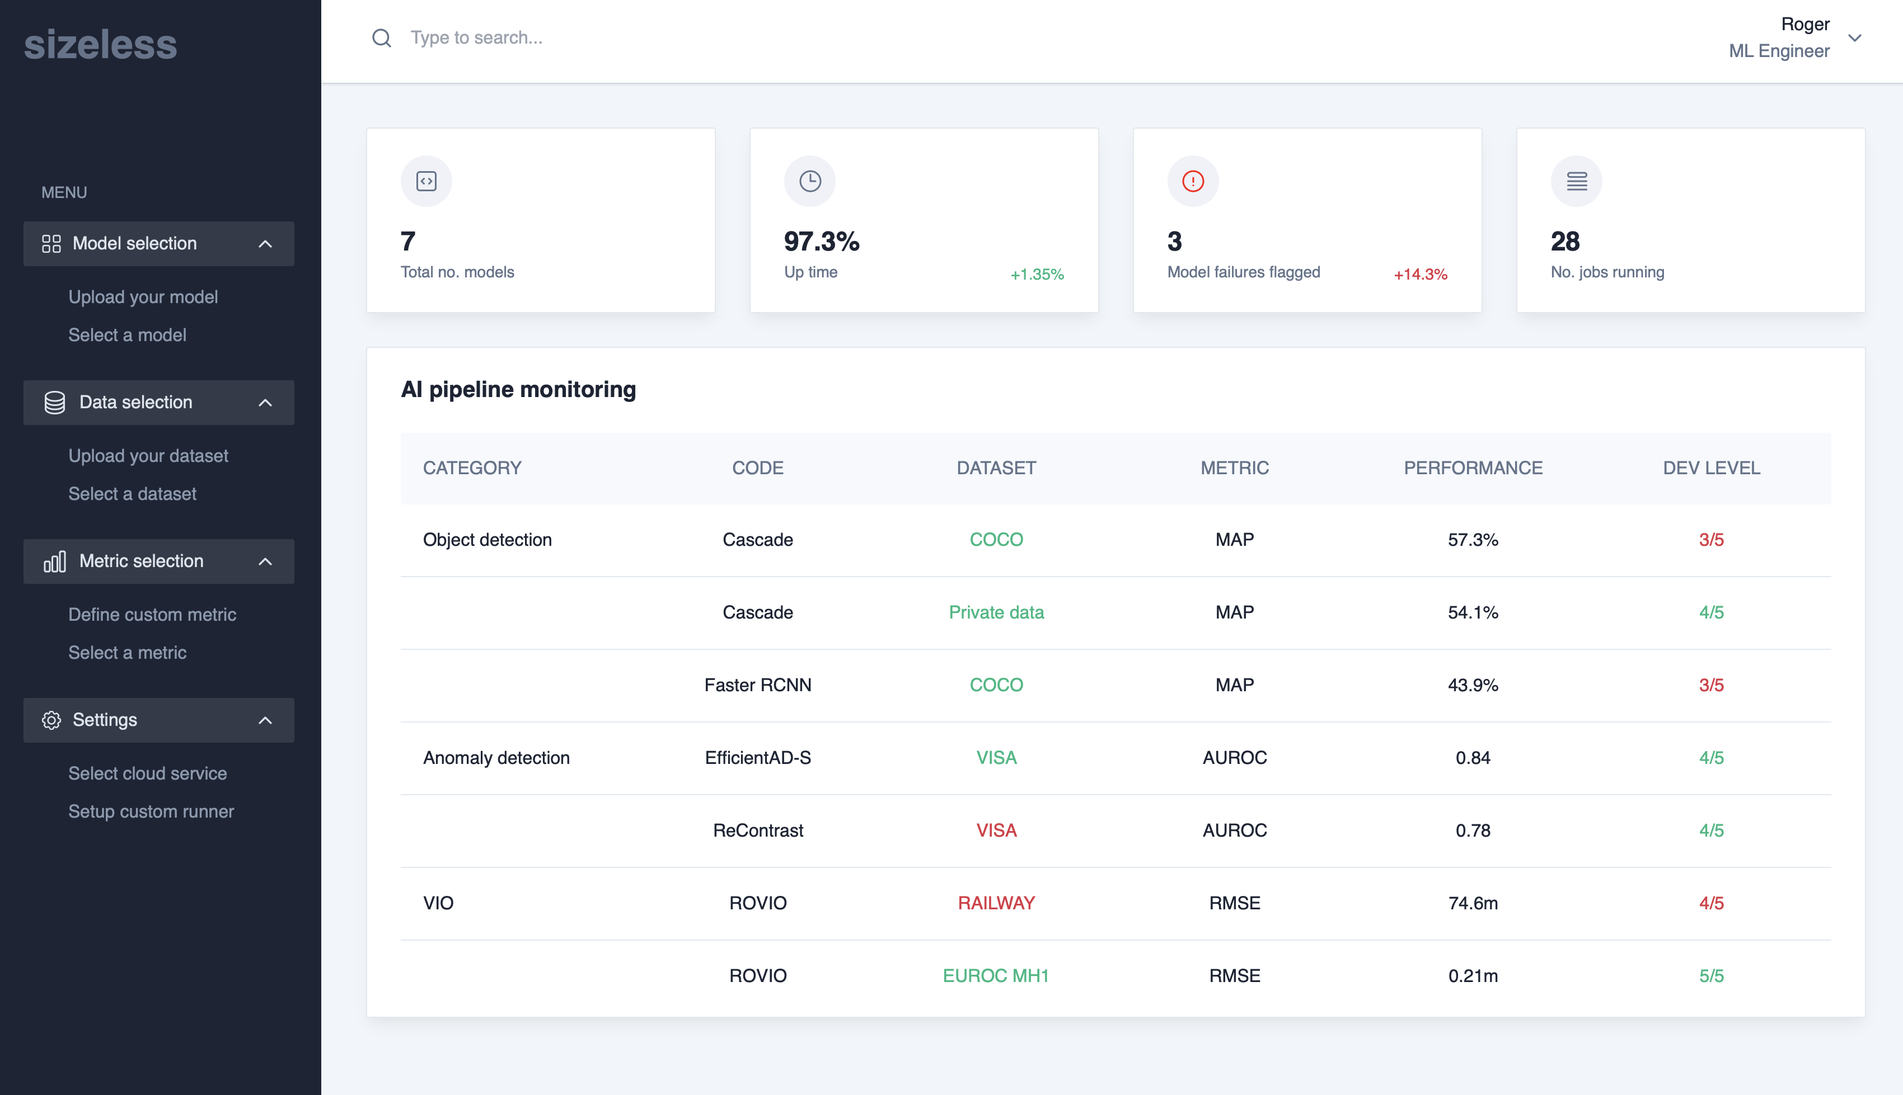Collapse the Model selection section chevron

point(265,244)
